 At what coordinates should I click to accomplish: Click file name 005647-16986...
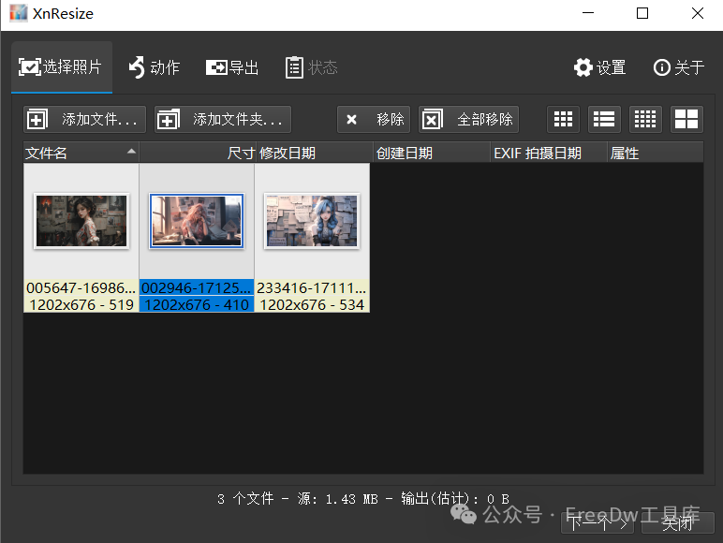coord(81,287)
